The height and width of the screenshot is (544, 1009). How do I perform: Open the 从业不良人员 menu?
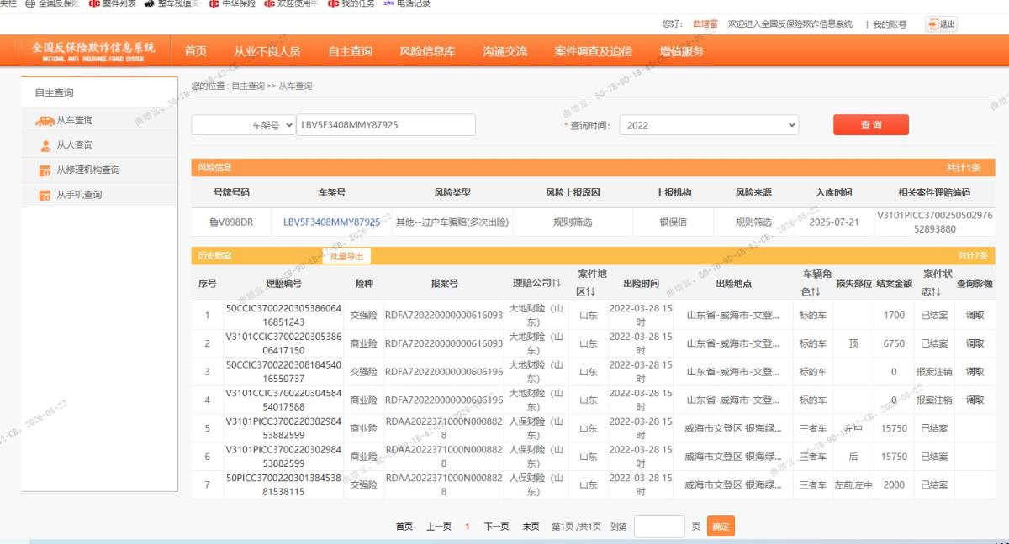(x=267, y=51)
